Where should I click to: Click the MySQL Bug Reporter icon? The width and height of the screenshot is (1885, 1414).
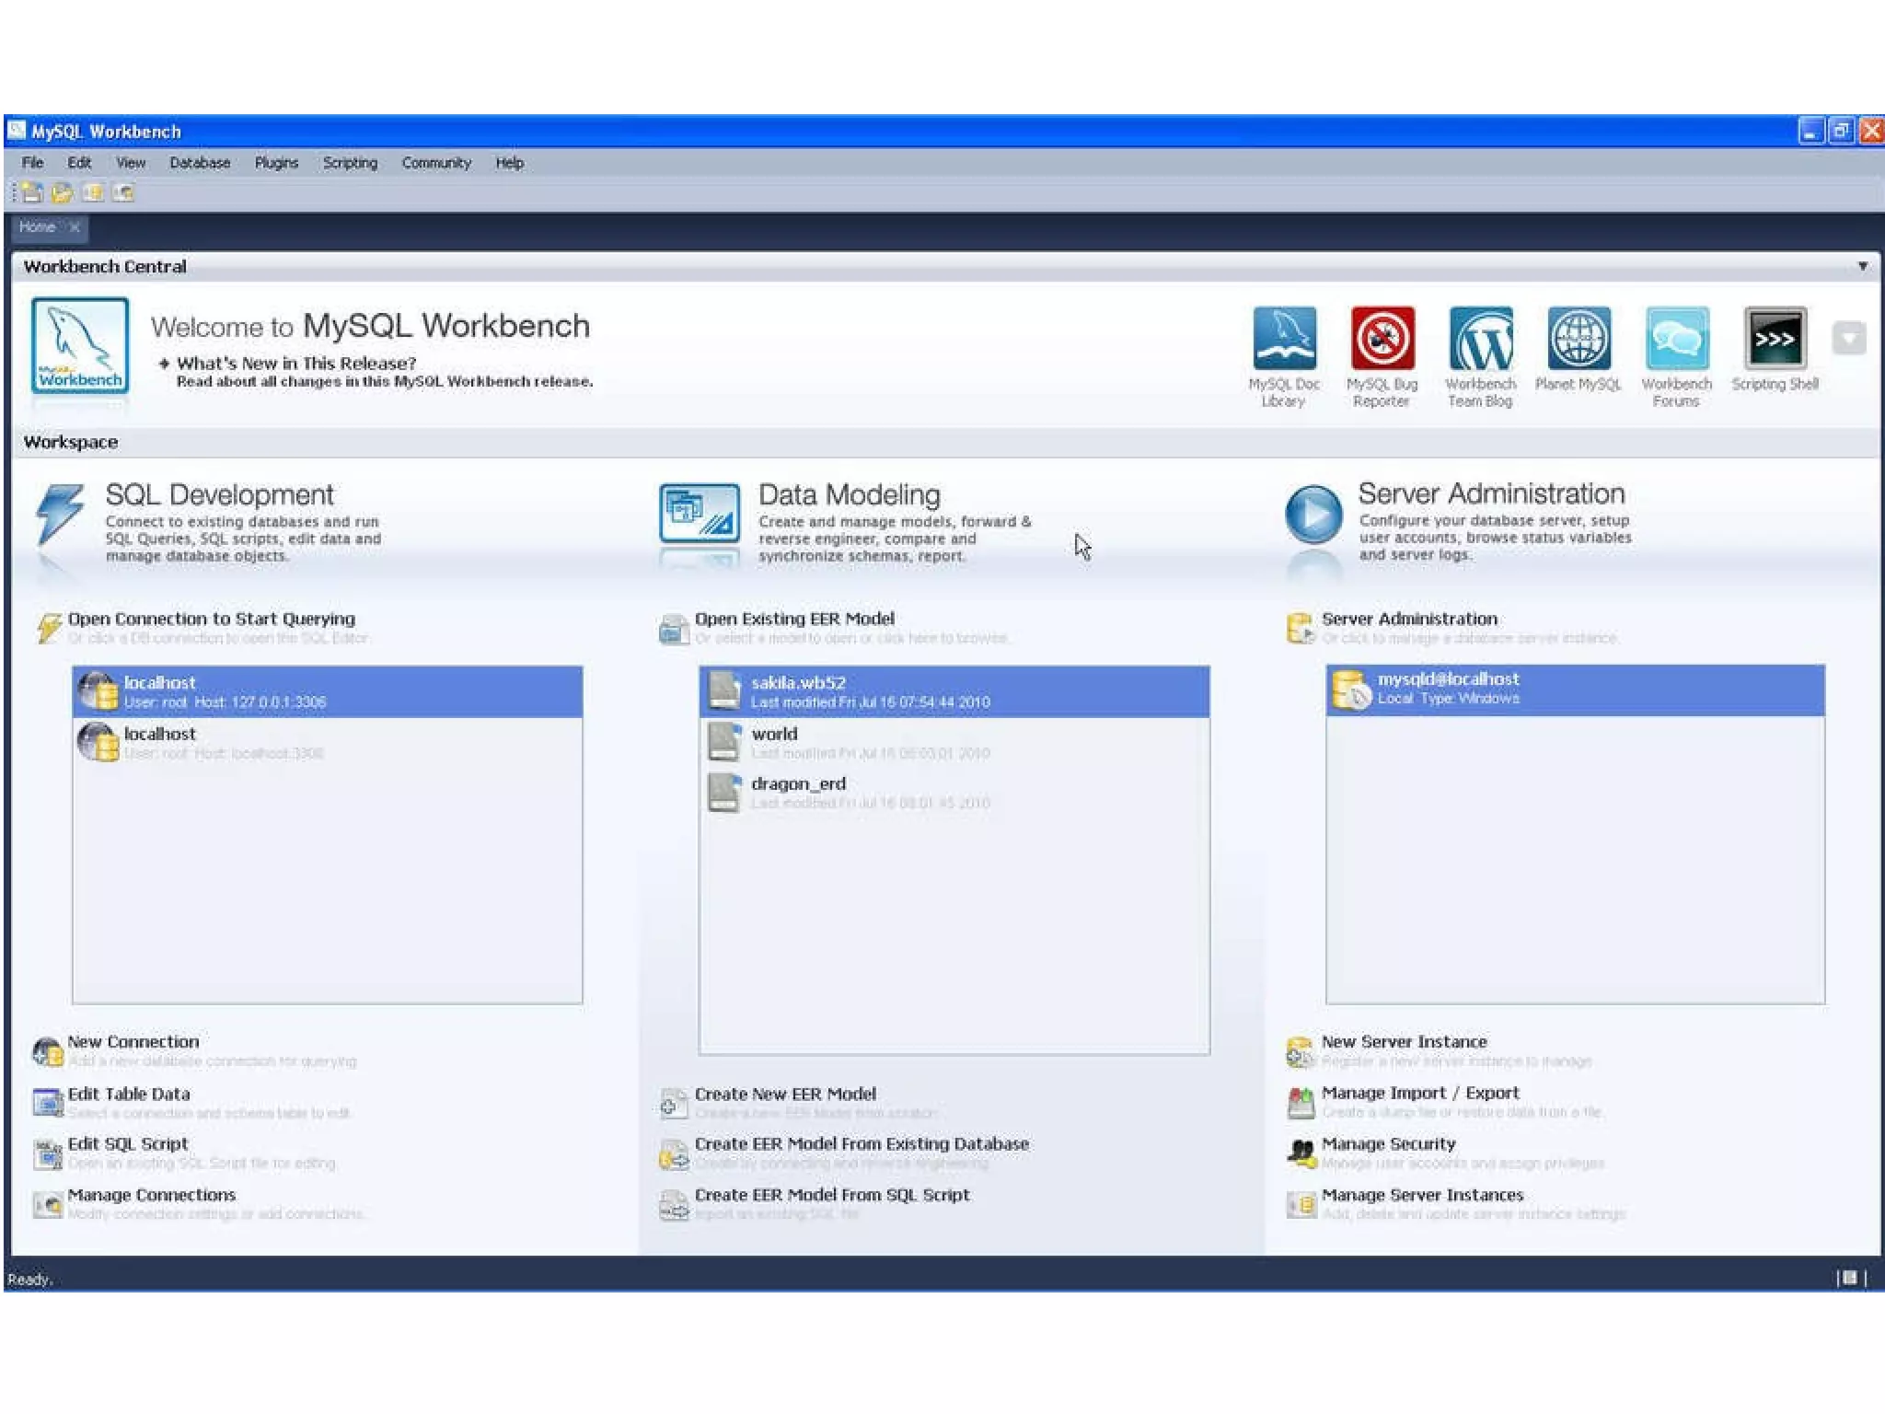(x=1382, y=339)
